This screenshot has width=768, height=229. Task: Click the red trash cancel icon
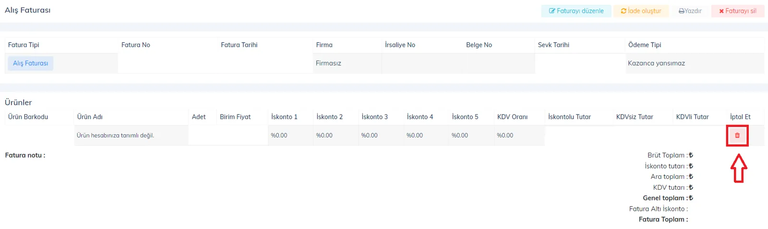[737, 136]
